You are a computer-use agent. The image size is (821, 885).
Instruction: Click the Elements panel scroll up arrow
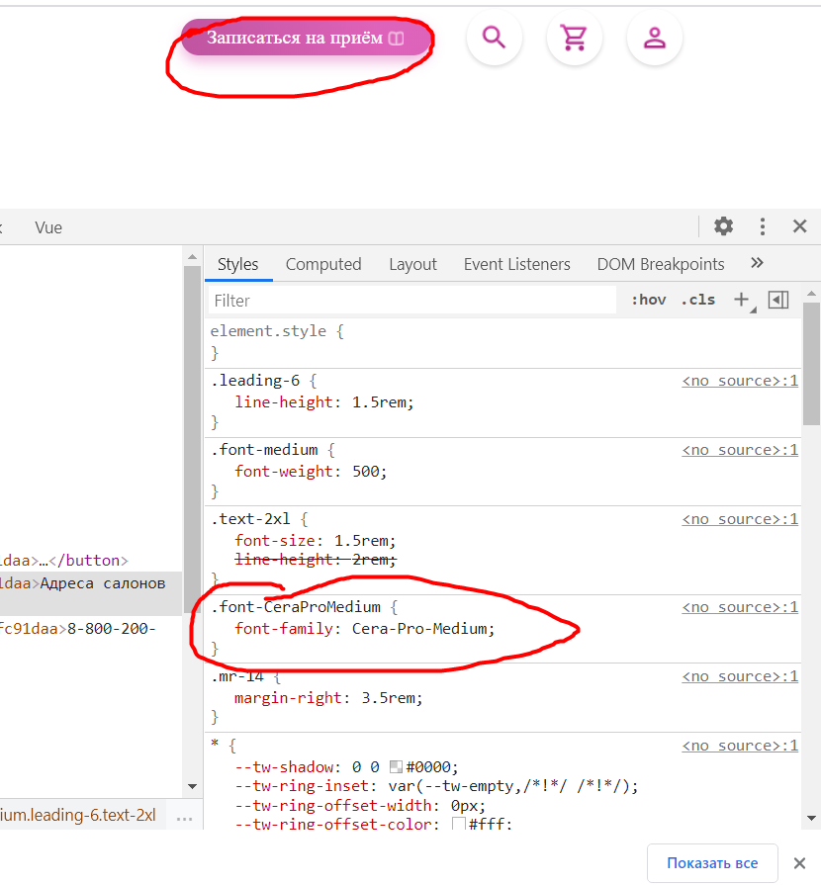[192, 257]
